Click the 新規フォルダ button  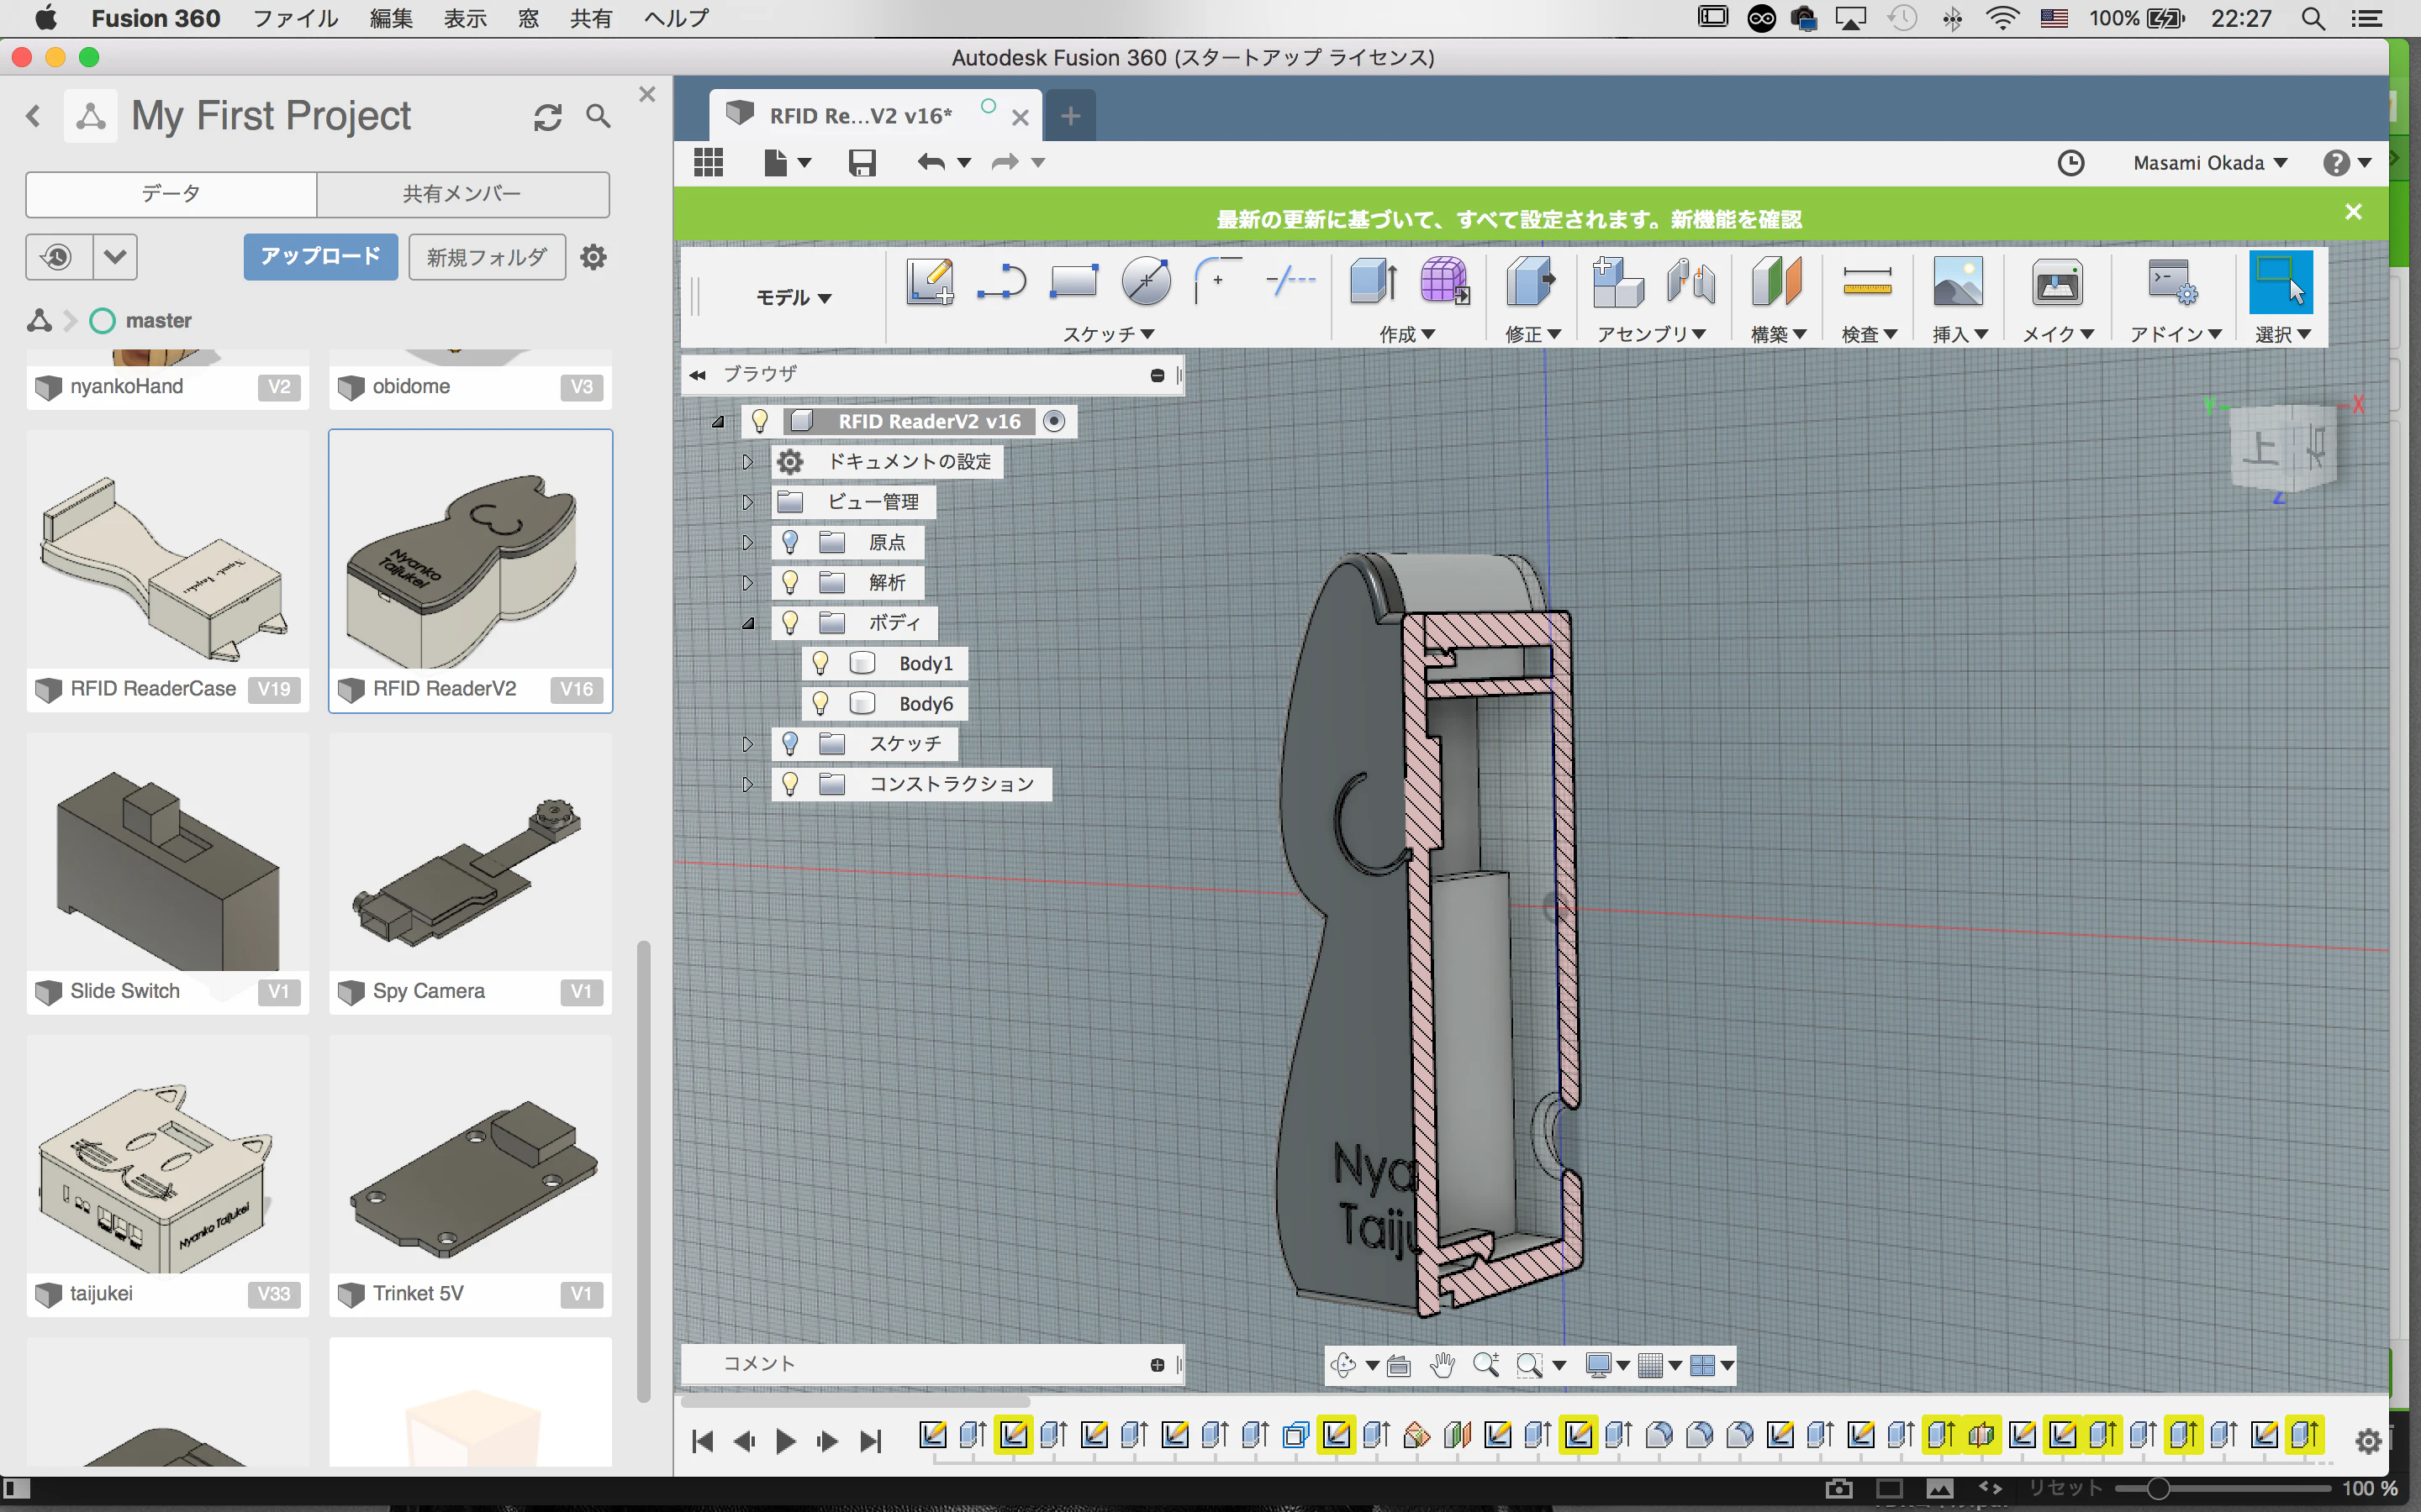pos(488,257)
